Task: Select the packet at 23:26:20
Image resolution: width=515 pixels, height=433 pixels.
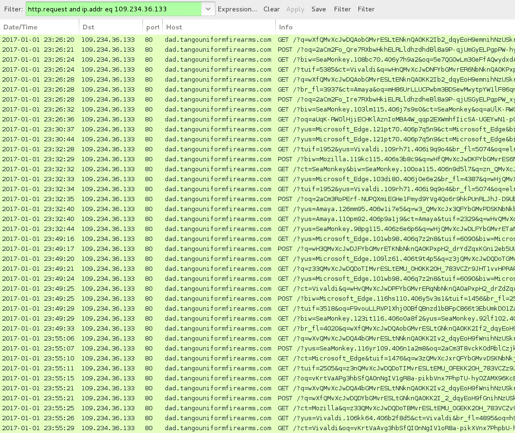Action: pos(257,40)
